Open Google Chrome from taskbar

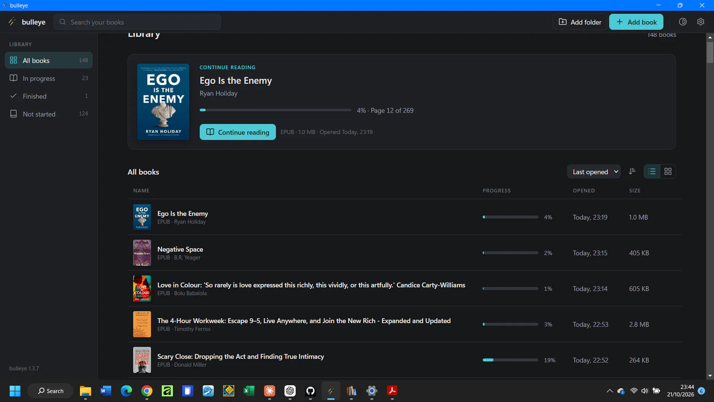click(x=147, y=391)
